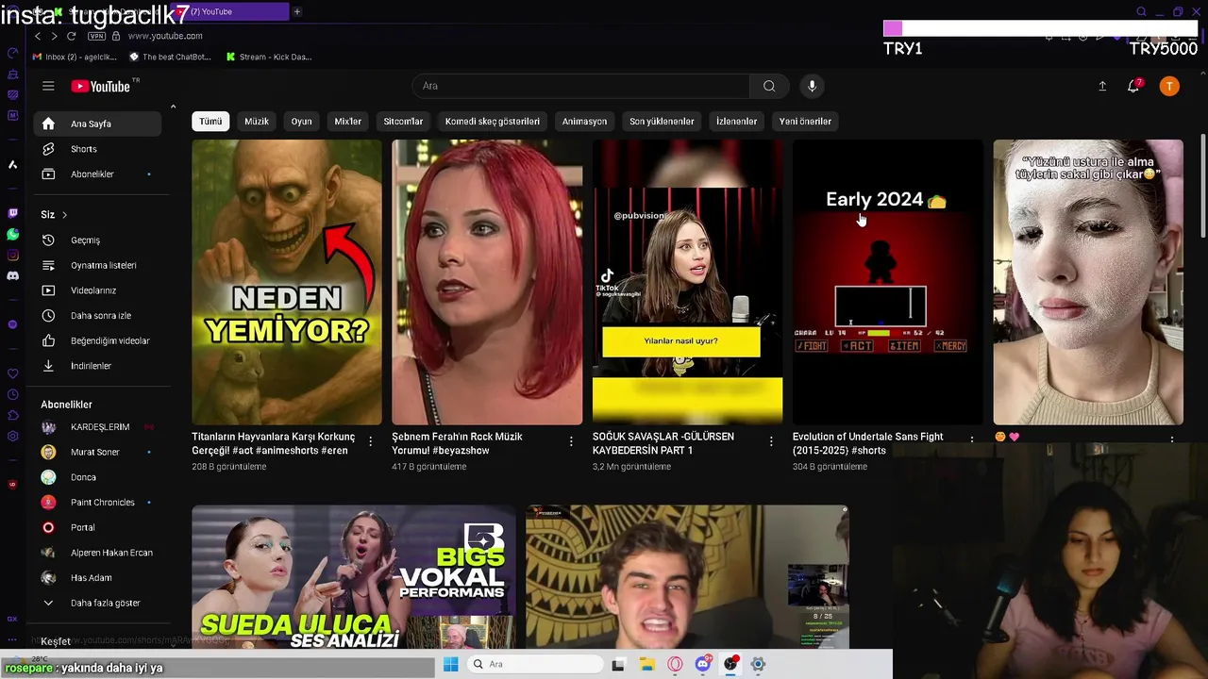Select the Müzik filter chip
Viewport: 1208px width, 679px height.
257,121
